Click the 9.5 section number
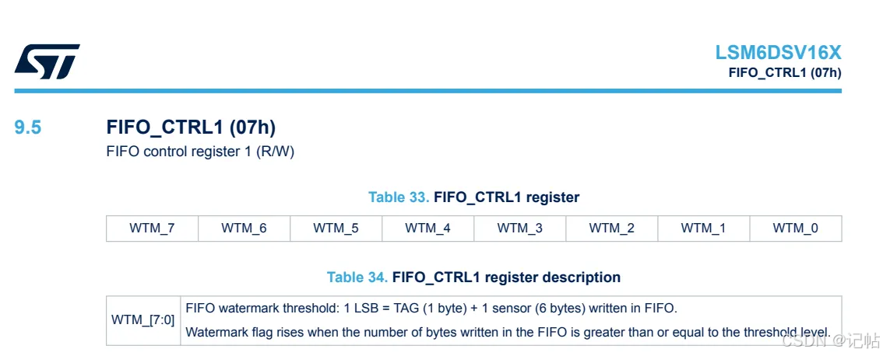 coord(28,127)
